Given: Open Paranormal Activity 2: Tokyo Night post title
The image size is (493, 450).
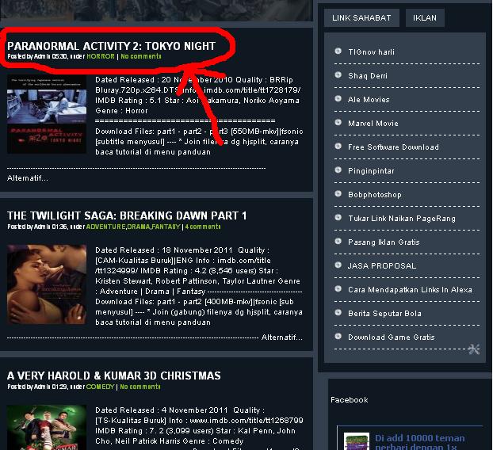Looking at the screenshot, I should point(111,46).
